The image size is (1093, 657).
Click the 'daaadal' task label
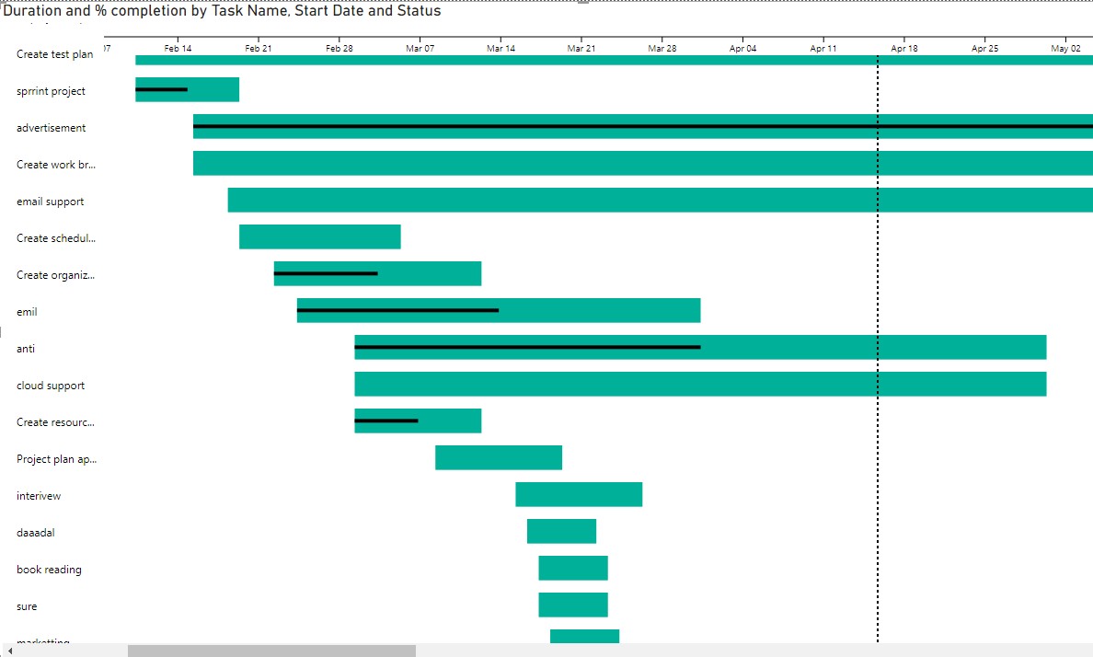tap(36, 533)
